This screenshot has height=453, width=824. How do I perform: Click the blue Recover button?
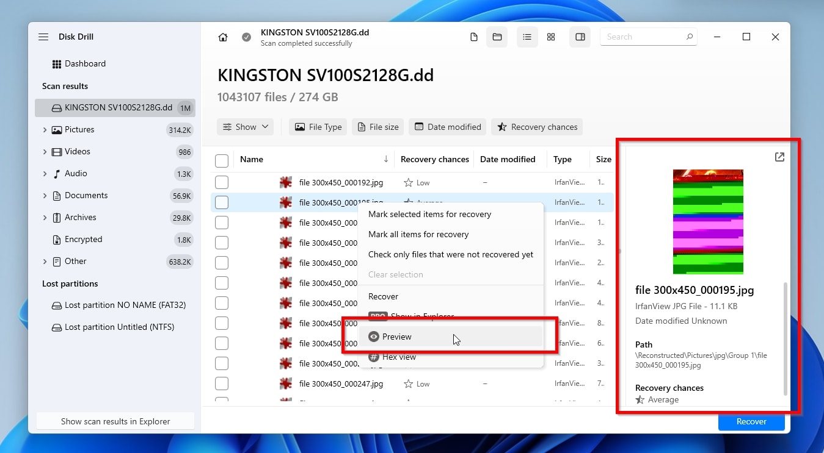pyautogui.click(x=751, y=421)
